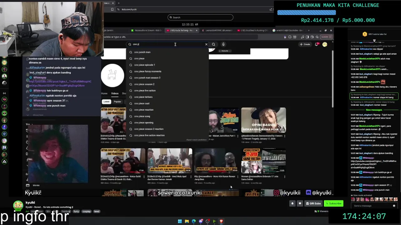Close the Kuda Terbang YouTube tab
Viewport: 401px width, 225px height.
point(197,30)
